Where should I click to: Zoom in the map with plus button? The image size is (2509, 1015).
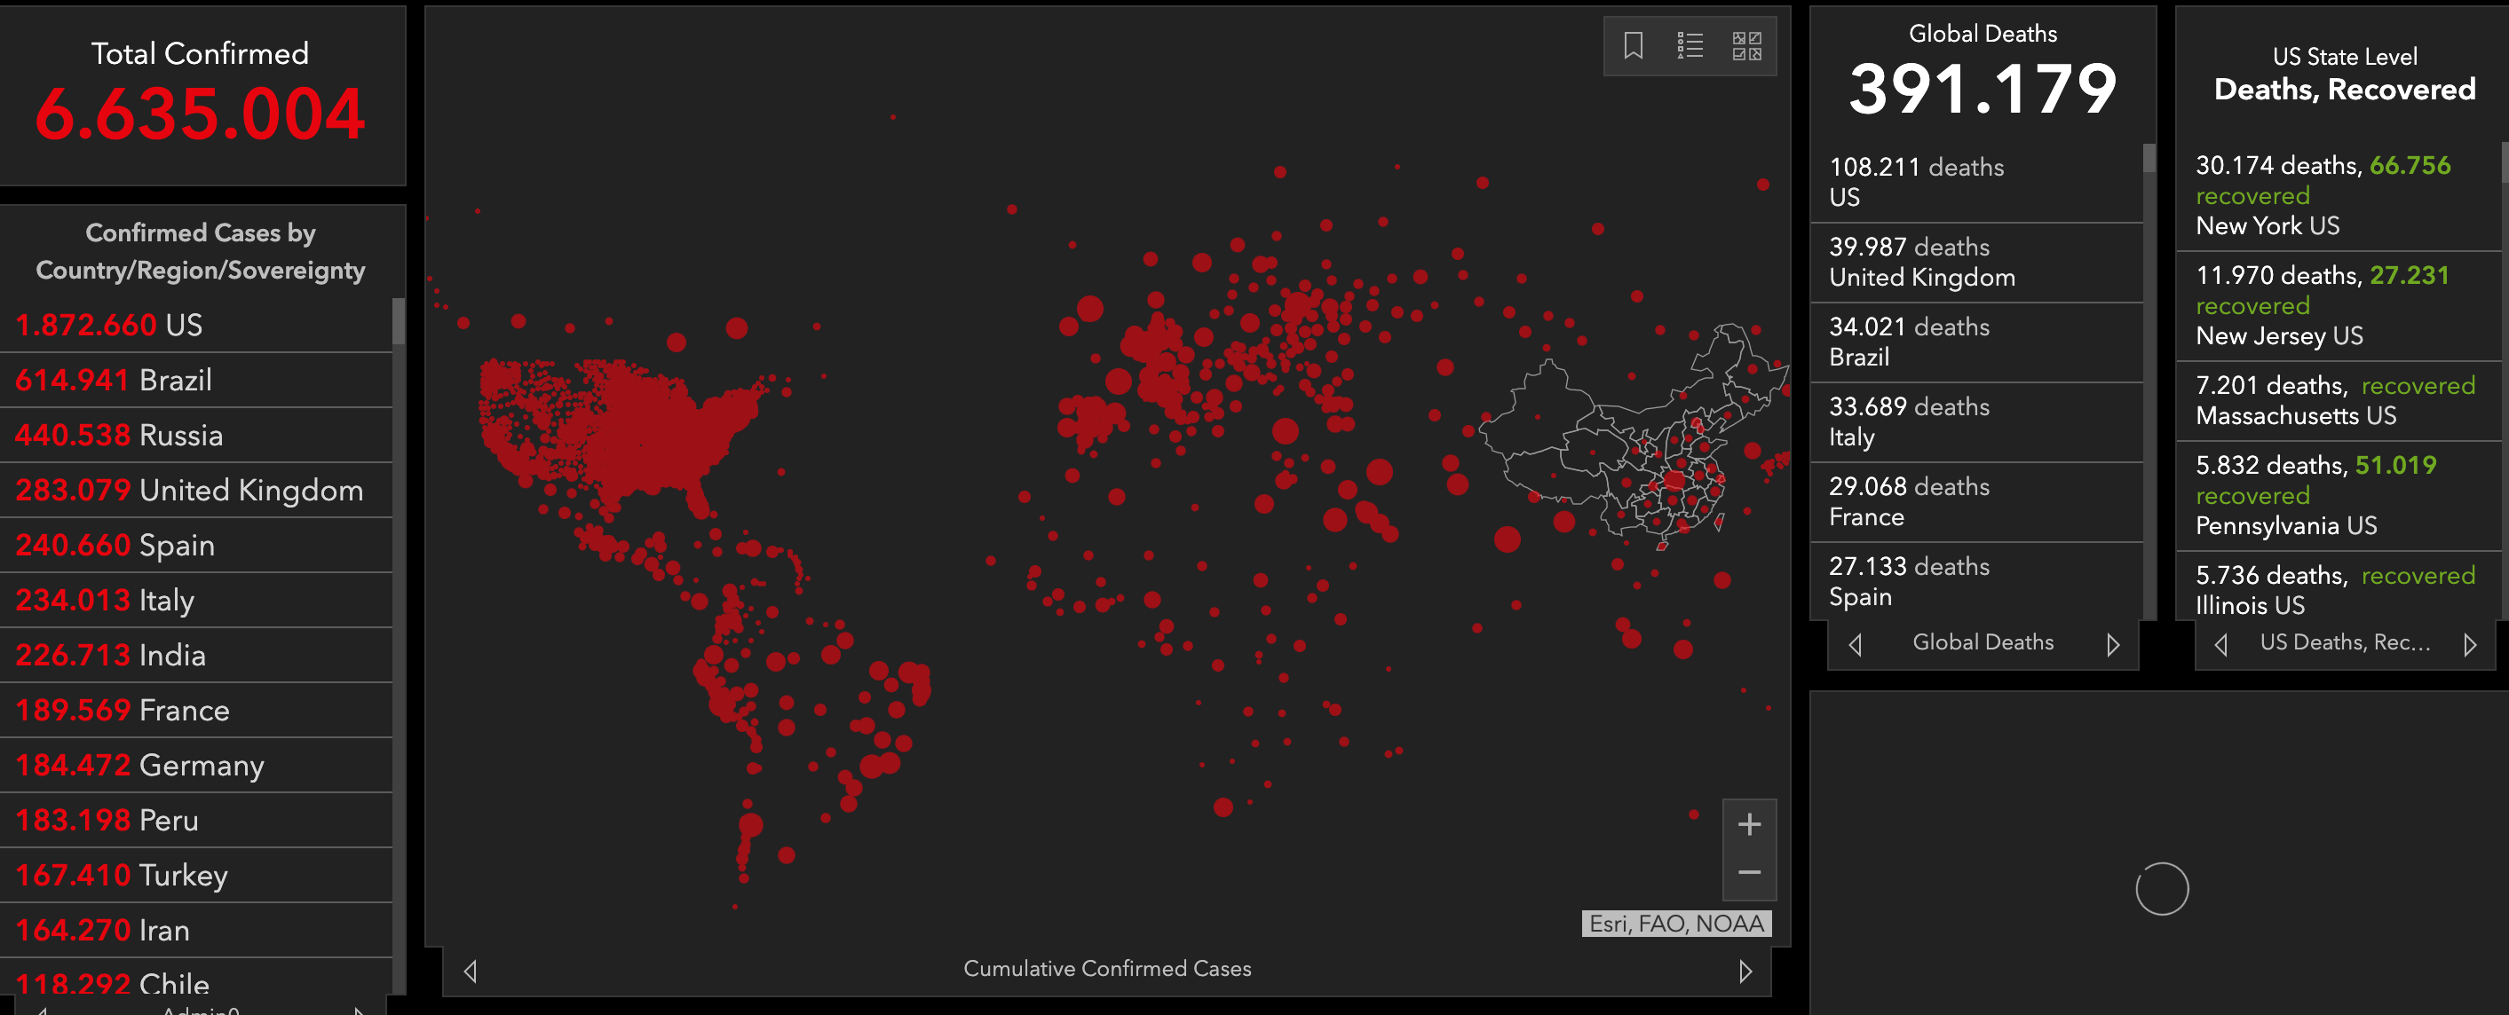(x=1749, y=824)
